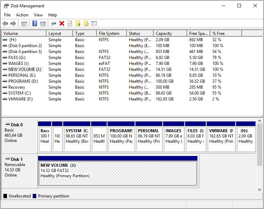
Task: Click the folder with magnifier icon
Action: pos(86,24)
